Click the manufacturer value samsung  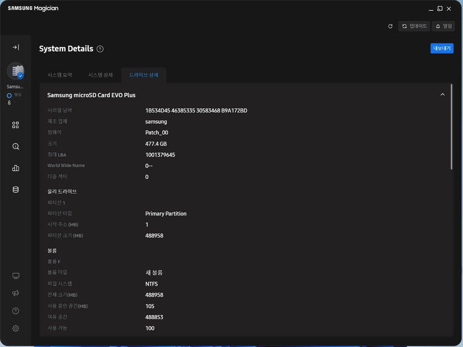(x=156, y=122)
